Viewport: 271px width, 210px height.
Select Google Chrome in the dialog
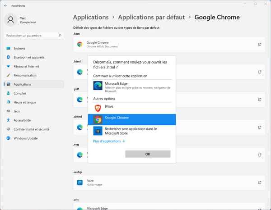click(x=132, y=119)
